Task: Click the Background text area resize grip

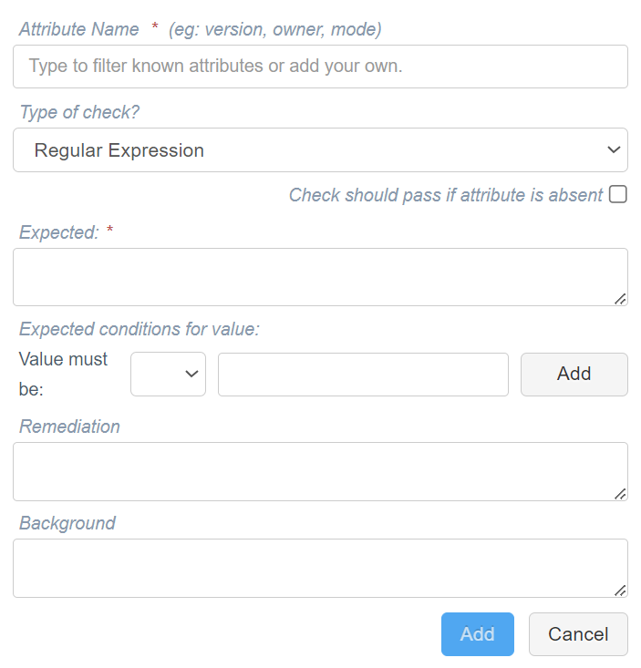Action: tap(620, 591)
